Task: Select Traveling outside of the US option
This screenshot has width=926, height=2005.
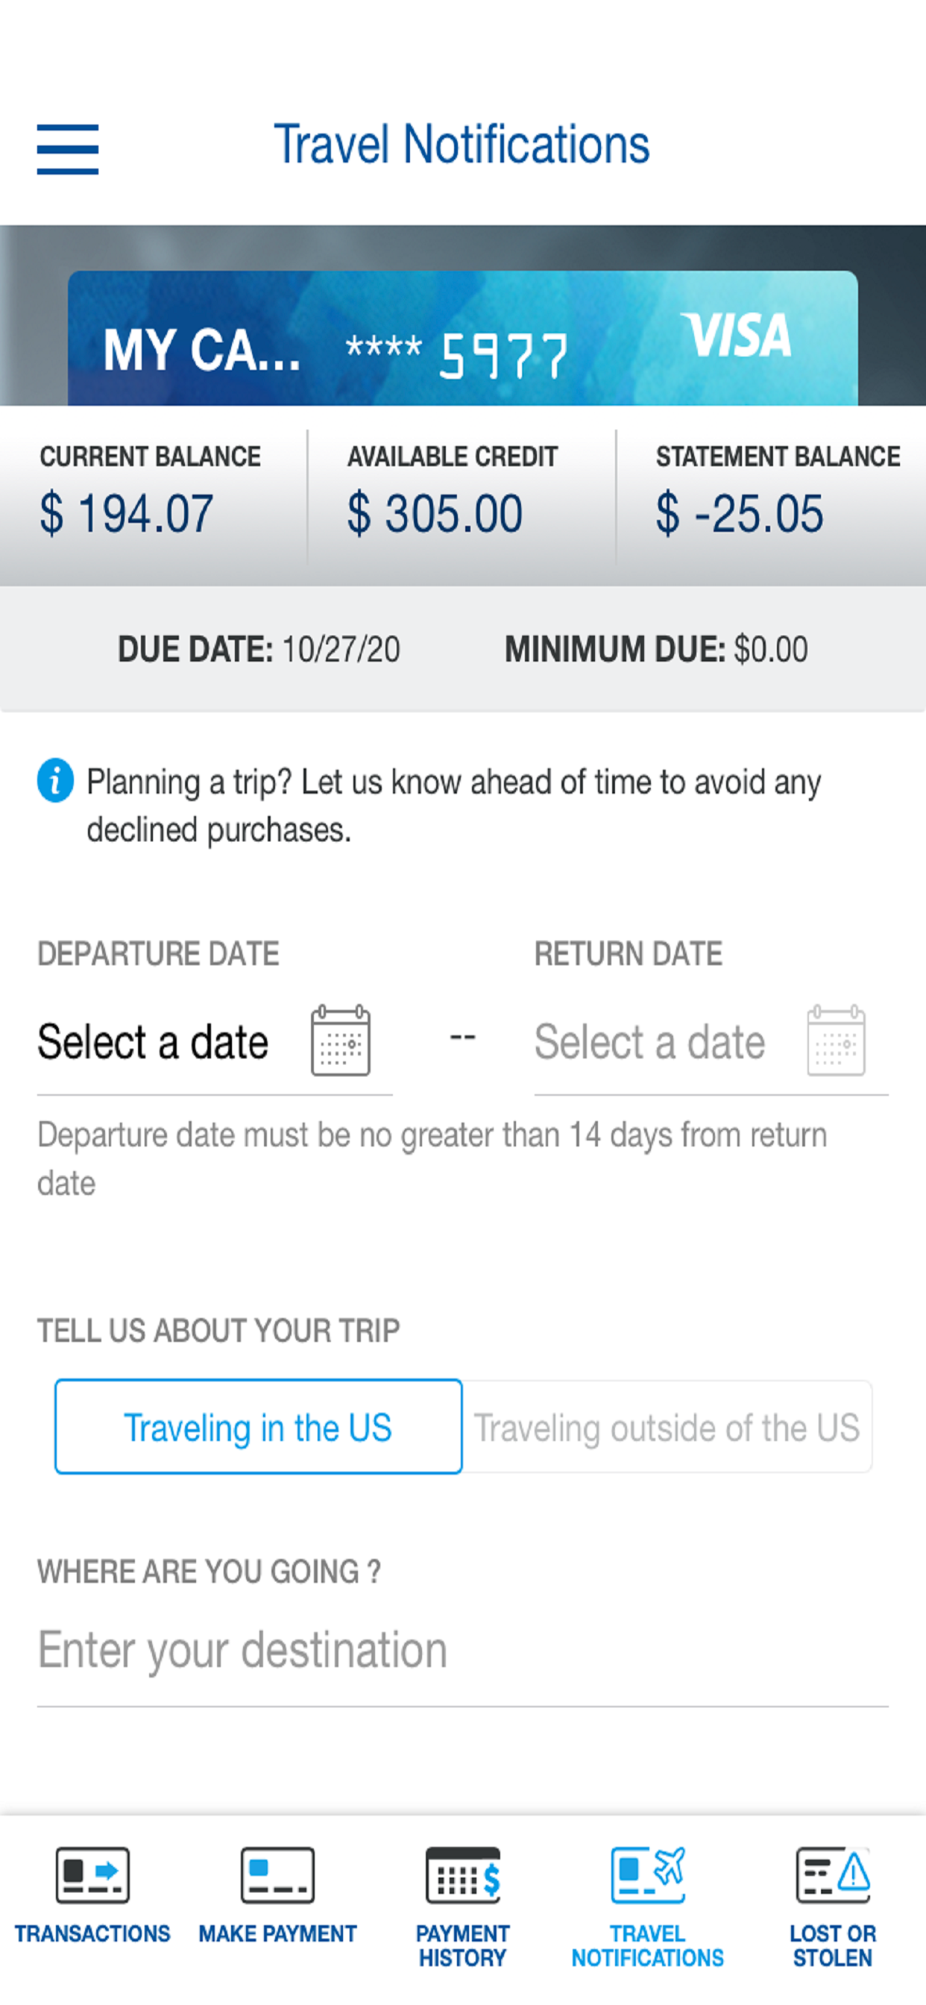Action: point(667,1427)
